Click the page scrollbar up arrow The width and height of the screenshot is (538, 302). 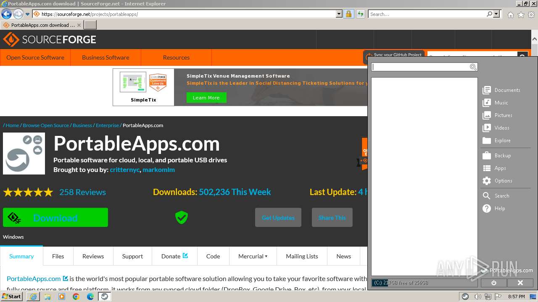point(534,39)
